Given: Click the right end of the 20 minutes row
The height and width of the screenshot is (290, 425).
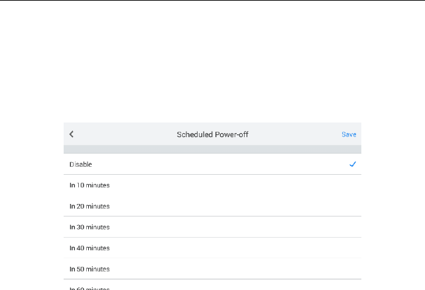Looking at the screenshot, I should tap(345, 206).
